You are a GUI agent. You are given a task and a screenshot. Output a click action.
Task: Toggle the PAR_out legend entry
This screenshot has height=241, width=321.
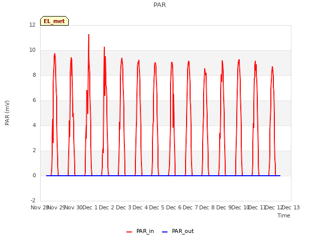178,231
